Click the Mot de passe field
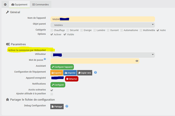 point(95,61)
